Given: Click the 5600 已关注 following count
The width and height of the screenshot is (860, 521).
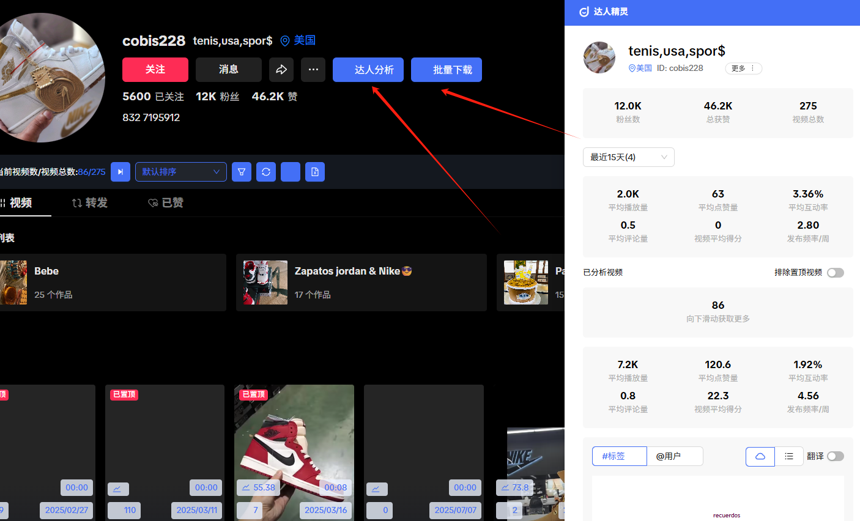Looking at the screenshot, I should [153, 97].
